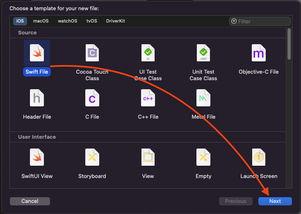Select the Launch Screen template icon

click(259, 157)
